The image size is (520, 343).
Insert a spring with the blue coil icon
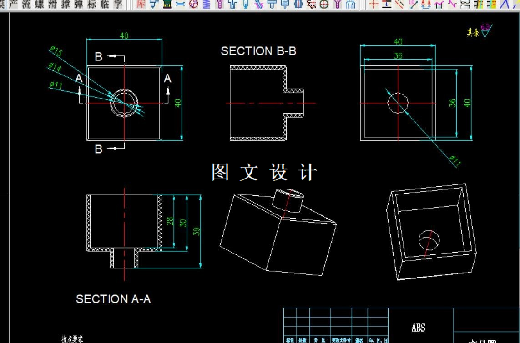click(207, 4)
